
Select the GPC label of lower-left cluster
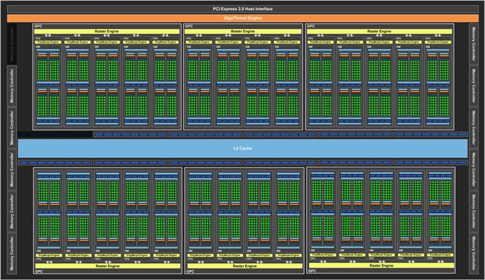point(39,271)
